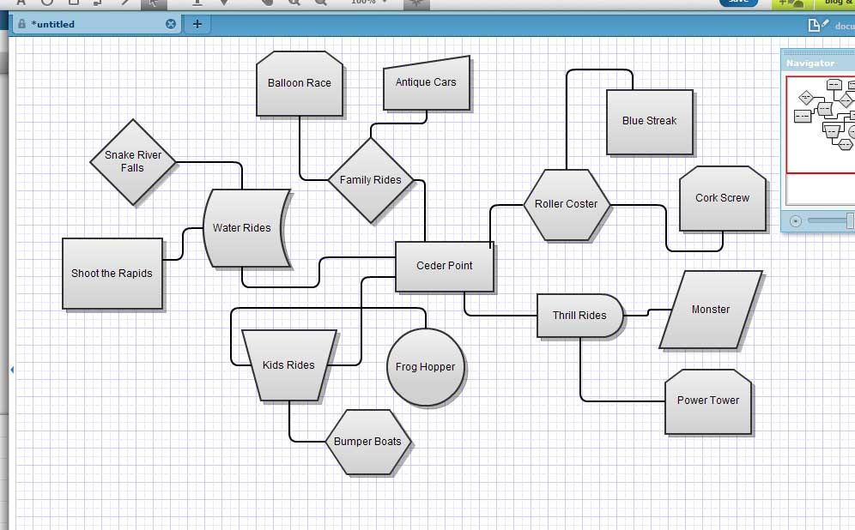Expand the left side panel arrow
The height and width of the screenshot is (530, 855).
point(11,370)
